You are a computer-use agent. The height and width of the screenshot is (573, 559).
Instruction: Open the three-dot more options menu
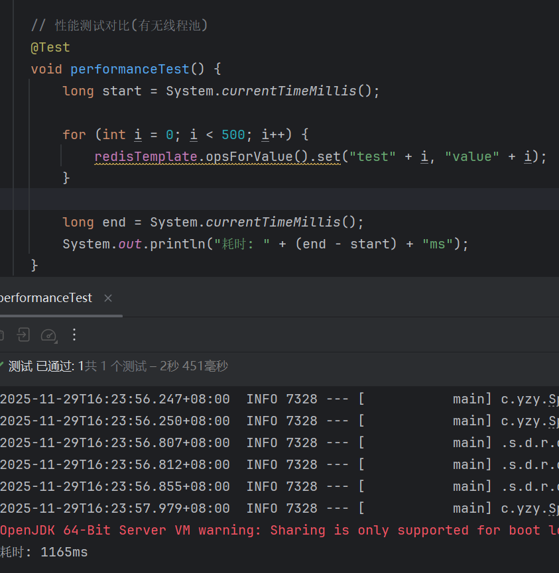click(x=74, y=335)
